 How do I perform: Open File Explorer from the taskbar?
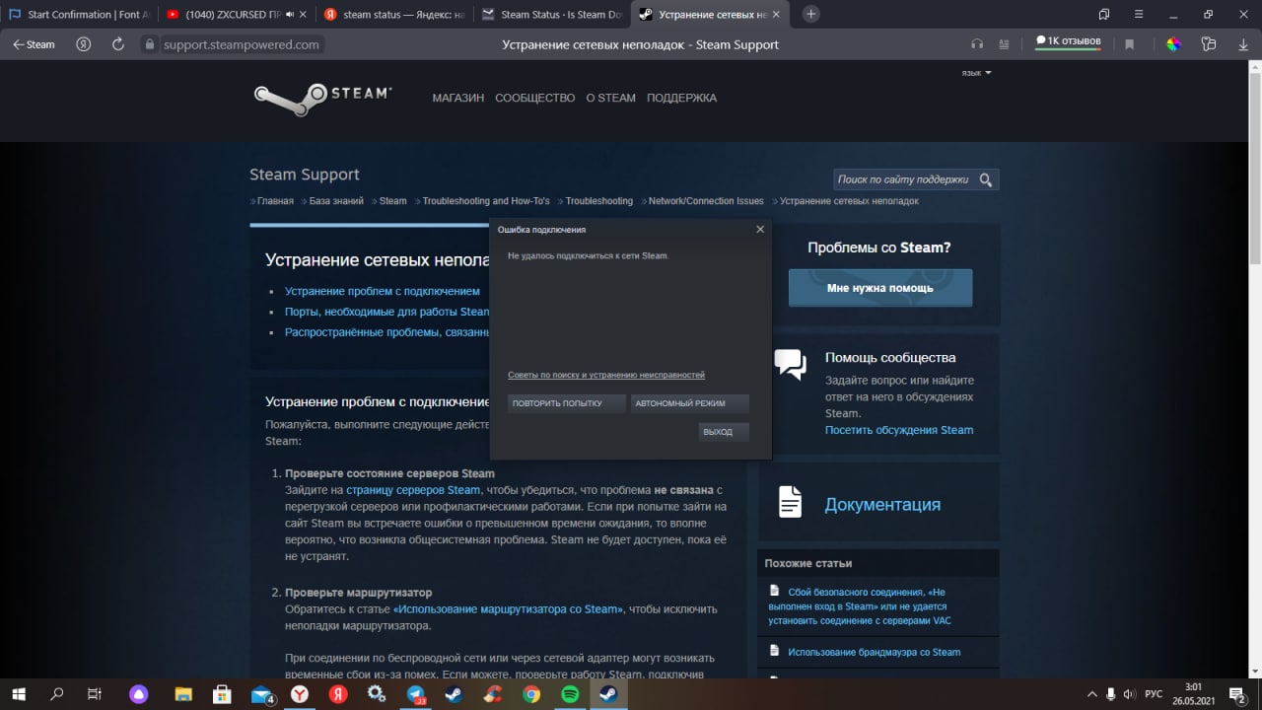click(x=182, y=694)
